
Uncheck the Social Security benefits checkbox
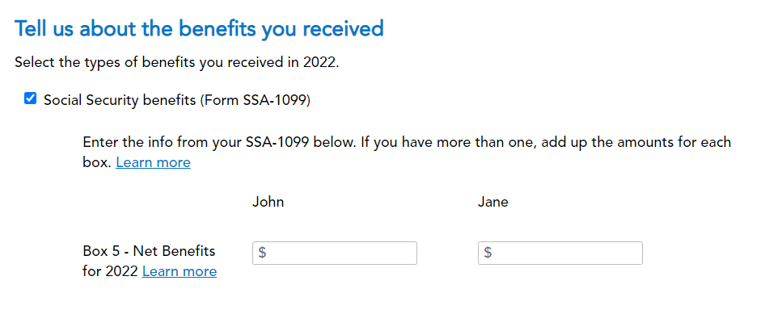pyautogui.click(x=31, y=99)
